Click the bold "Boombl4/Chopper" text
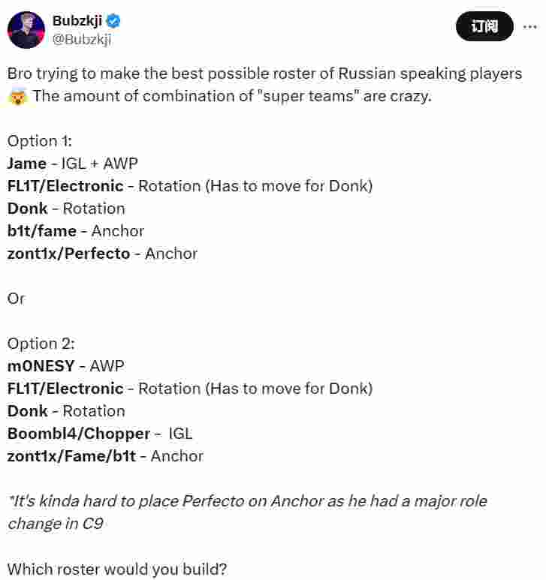Viewport: 546px width, 580px height. [x=79, y=434]
